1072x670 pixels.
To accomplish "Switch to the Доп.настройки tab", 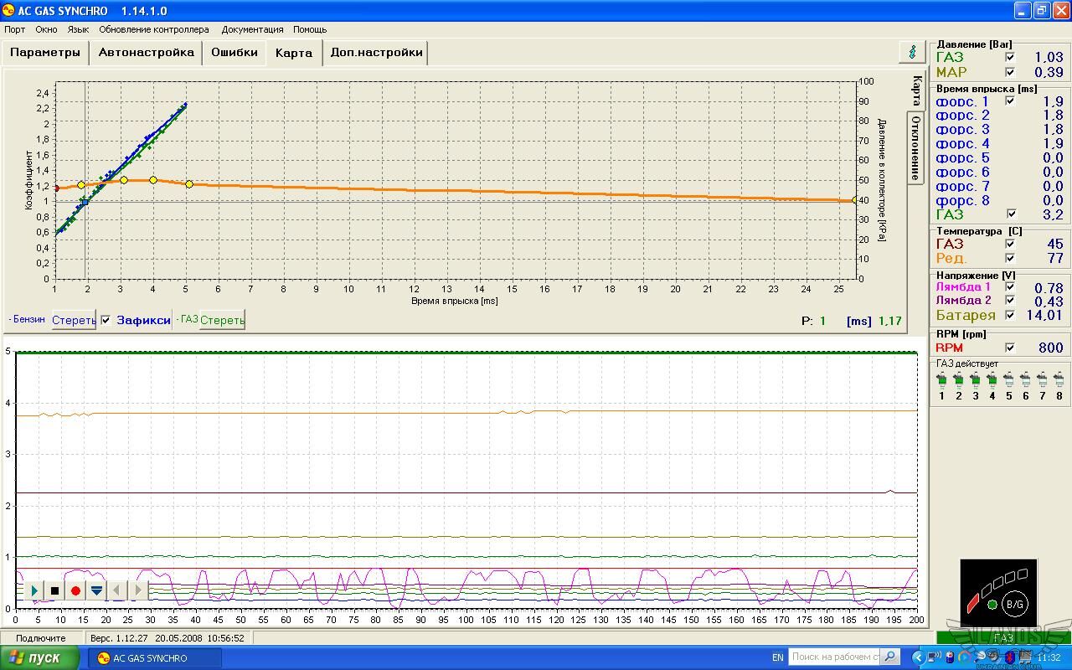I will (376, 52).
